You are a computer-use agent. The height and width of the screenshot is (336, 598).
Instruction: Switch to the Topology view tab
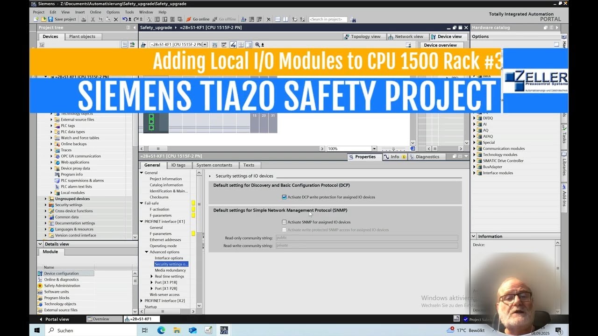coord(363,36)
